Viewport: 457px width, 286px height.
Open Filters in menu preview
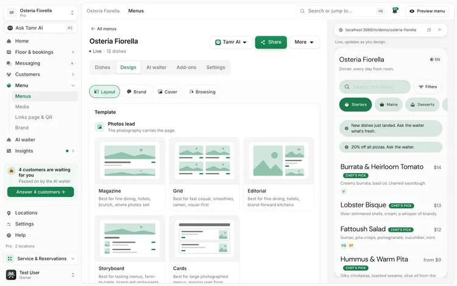428,87
